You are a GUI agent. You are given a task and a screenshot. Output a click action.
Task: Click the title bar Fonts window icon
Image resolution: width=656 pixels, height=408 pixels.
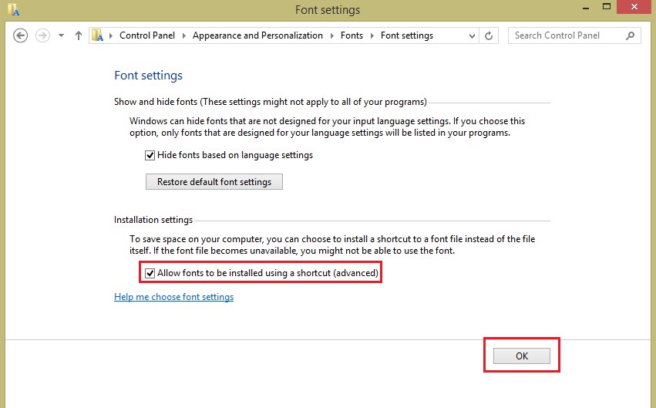point(12,10)
